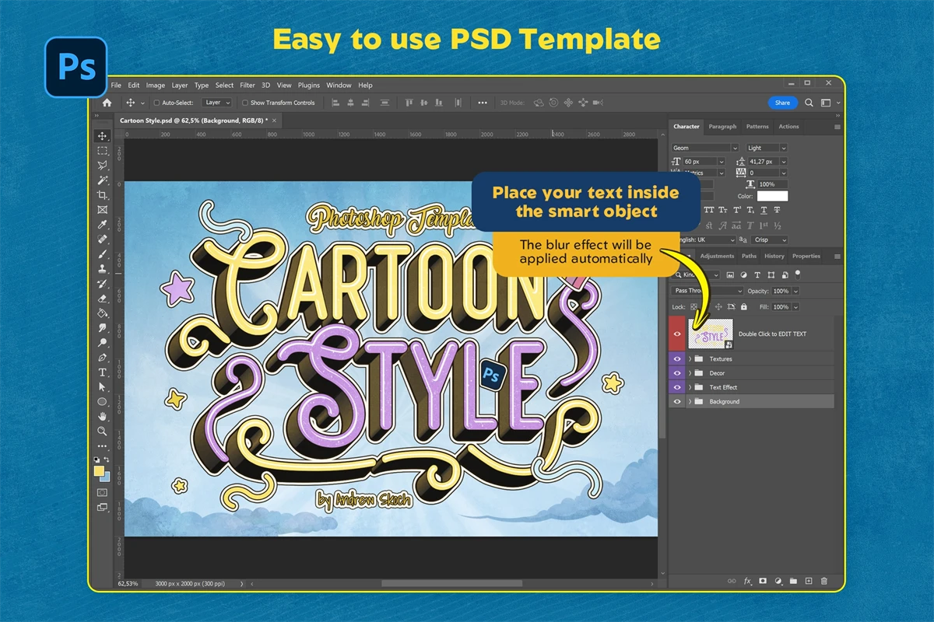Click the smart object layer thumbnail
The height and width of the screenshot is (622, 934).
711,334
